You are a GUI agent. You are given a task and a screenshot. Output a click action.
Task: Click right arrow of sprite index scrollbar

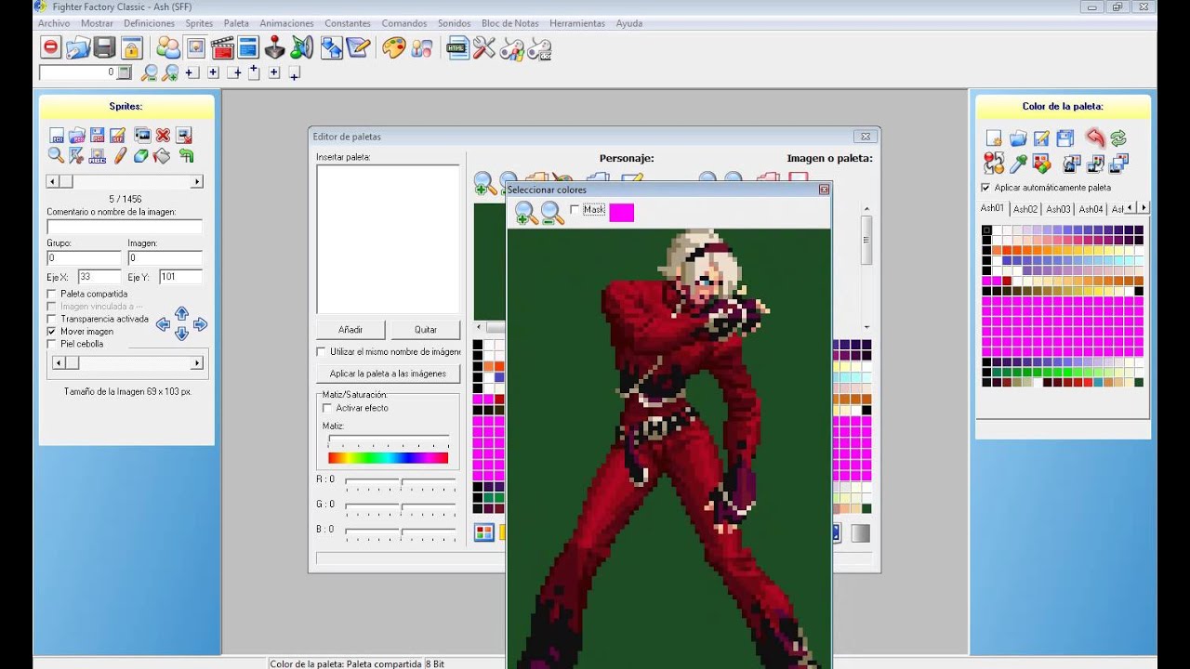coord(196,182)
